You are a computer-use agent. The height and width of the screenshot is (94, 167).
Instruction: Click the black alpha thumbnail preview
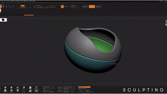click(3, 20)
